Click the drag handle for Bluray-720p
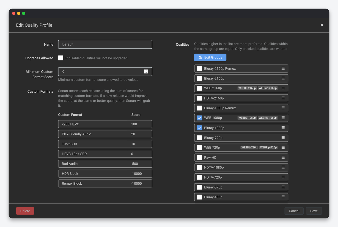The height and width of the screenshot is (227, 338). 283,138
